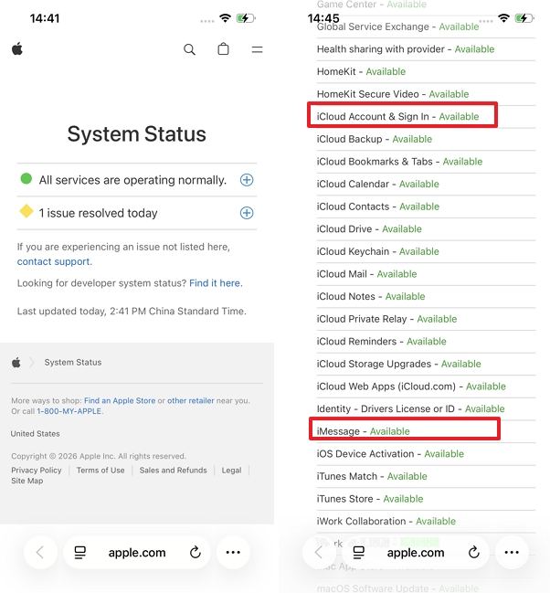Click the 'contact support' link

tap(53, 261)
